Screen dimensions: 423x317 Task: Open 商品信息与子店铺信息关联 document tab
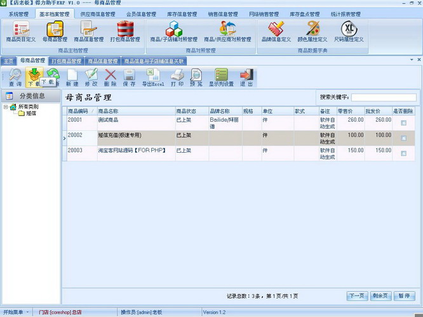coord(154,61)
